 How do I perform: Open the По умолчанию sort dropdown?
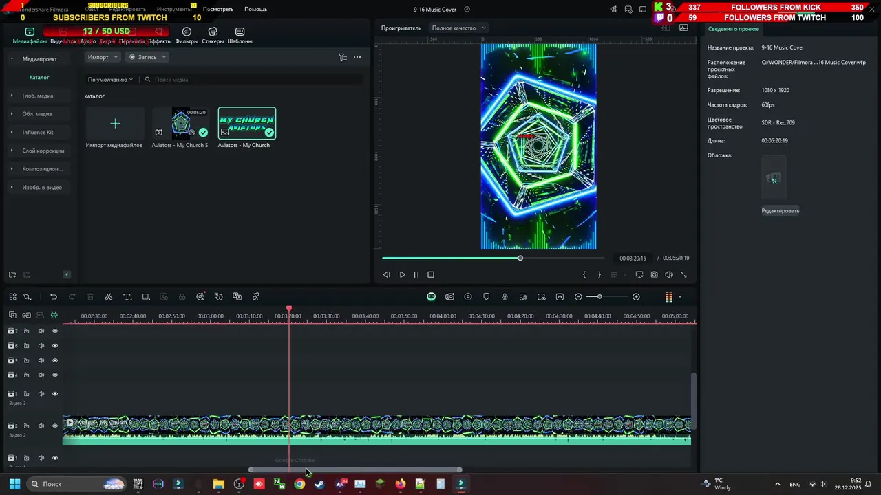tap(110, 80)
